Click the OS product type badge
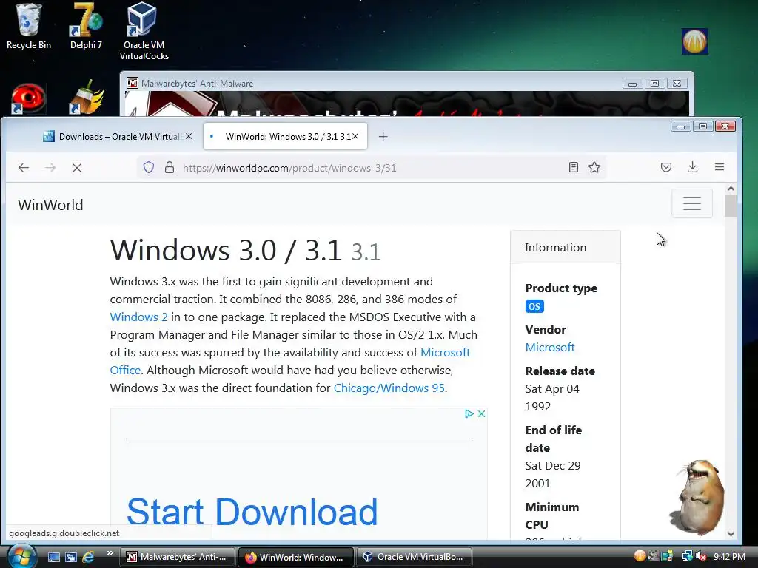Screen dimensions: 758x568 tap(534, 306)
